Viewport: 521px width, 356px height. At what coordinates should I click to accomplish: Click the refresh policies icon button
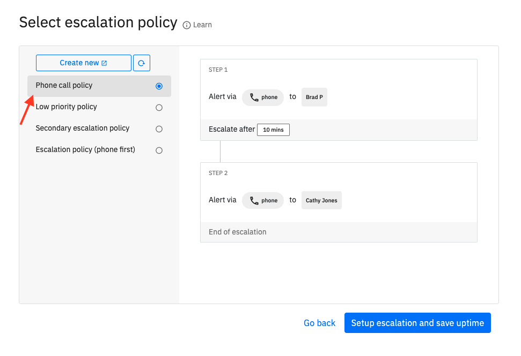pyautogui.click(x=142, y=63)
